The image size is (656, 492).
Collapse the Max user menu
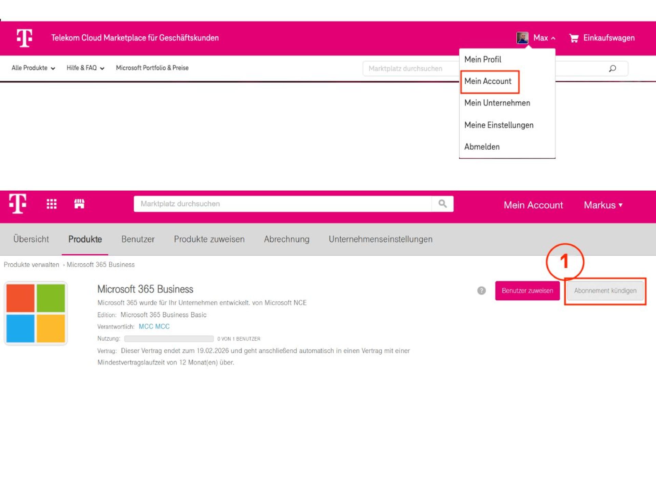[544, 38]
